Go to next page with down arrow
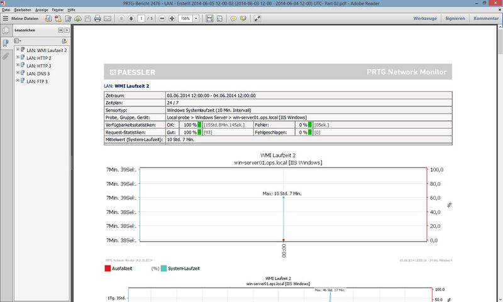The image size is (503, 302). click(x=131, y=19)
